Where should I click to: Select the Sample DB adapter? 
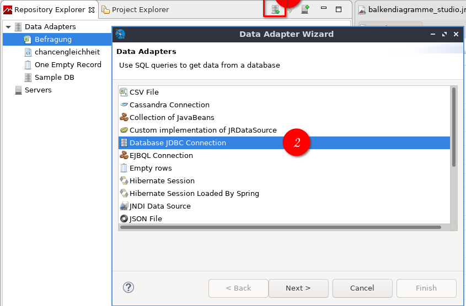(55, 78)
